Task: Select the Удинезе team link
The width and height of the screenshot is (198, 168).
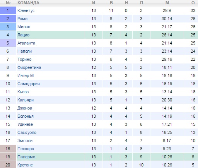Action: 25,124
